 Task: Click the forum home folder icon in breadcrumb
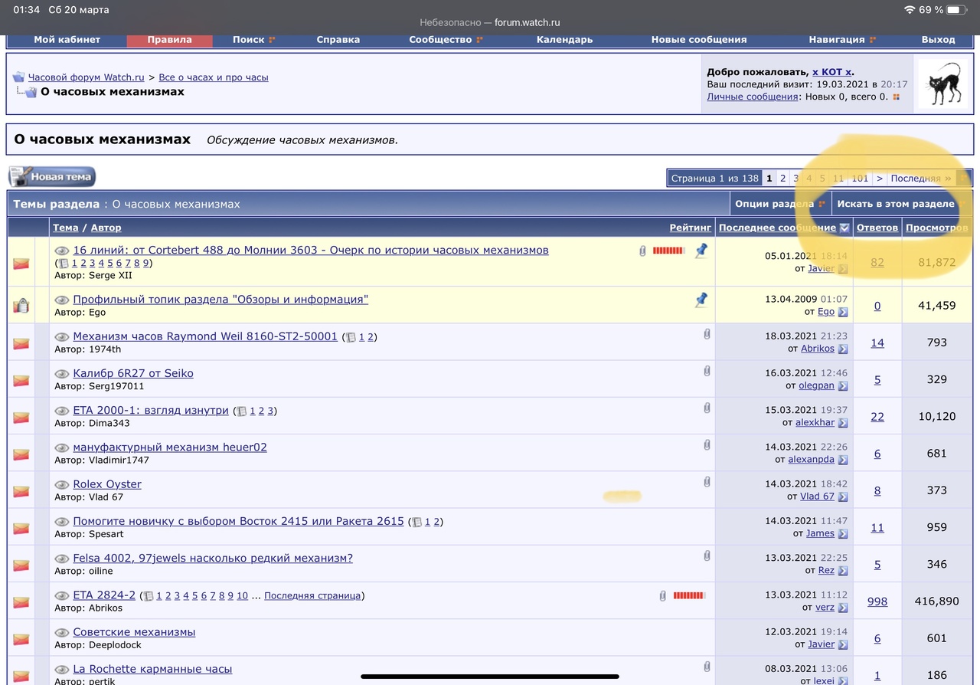point(18,77)
